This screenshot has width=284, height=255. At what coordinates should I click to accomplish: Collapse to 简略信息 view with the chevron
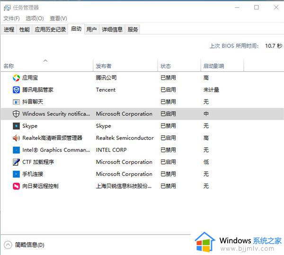pyautogui.click(x=8, y=245)
